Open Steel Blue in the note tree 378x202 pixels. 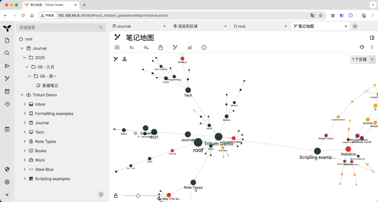coord(44,169)
